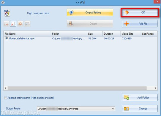Click the 720x480 video size cell
This screenshot has width=161, height=116.
[127, 38]
